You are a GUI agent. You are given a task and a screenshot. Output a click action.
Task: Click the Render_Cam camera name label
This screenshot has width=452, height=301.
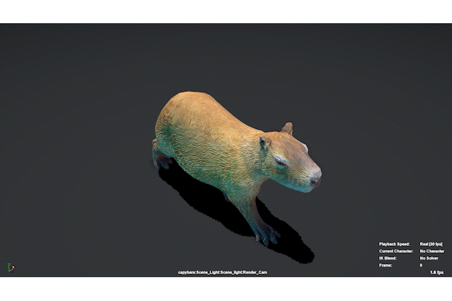click(222, 272)
